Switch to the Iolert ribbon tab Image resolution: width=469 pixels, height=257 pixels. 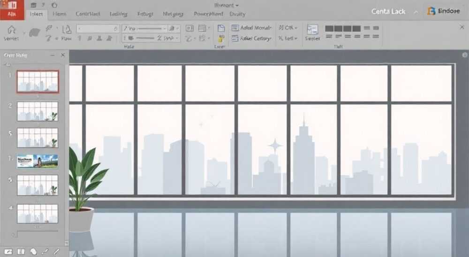click(36, 14)
